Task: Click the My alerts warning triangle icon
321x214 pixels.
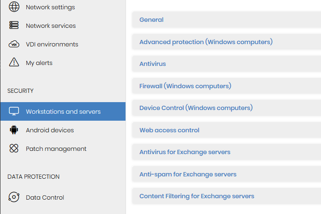Action: [x=14, y=62]
